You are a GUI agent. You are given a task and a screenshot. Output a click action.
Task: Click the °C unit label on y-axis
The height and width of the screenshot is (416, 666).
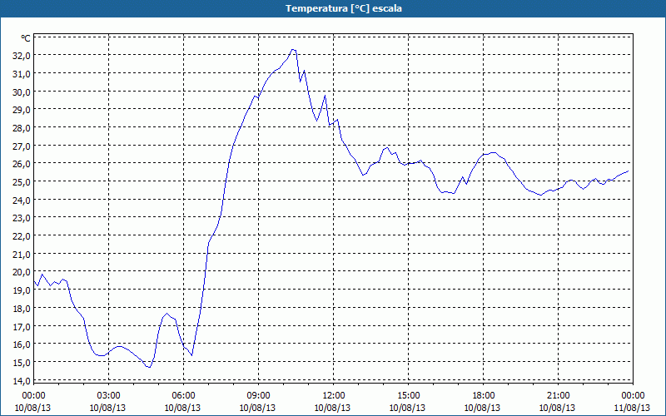pos(26,38)
